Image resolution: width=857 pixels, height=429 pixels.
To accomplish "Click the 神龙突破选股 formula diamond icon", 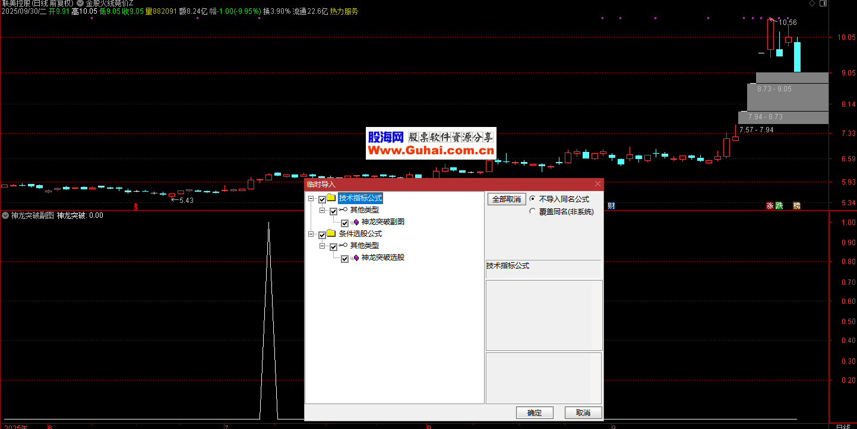I will 356,258.
